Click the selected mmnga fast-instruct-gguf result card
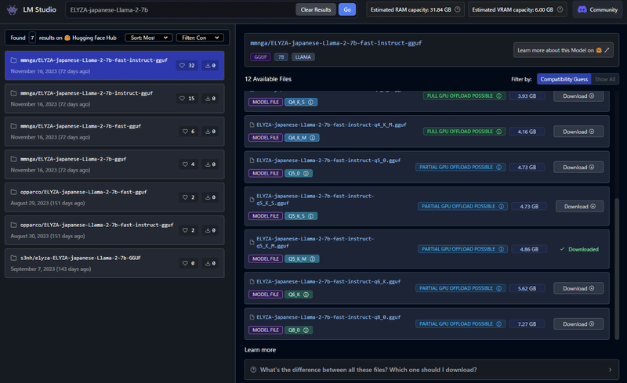 tap(114, 66)
